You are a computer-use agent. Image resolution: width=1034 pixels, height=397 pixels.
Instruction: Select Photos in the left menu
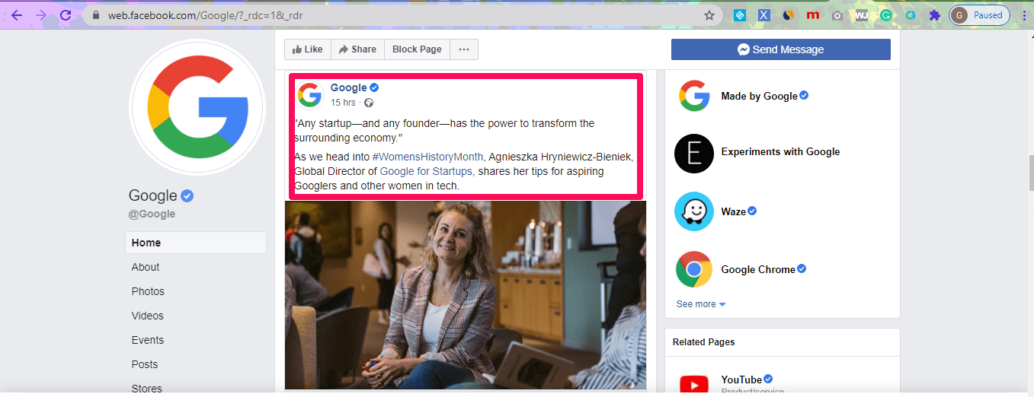coord(148,291)
